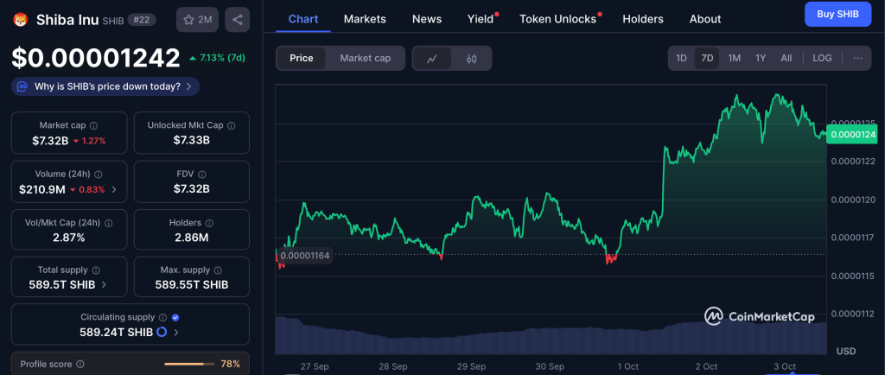This screenshot has height=375, width=885.
Task: Switch to the Token Unlocks tab
Action: click(x=557, y=19)
